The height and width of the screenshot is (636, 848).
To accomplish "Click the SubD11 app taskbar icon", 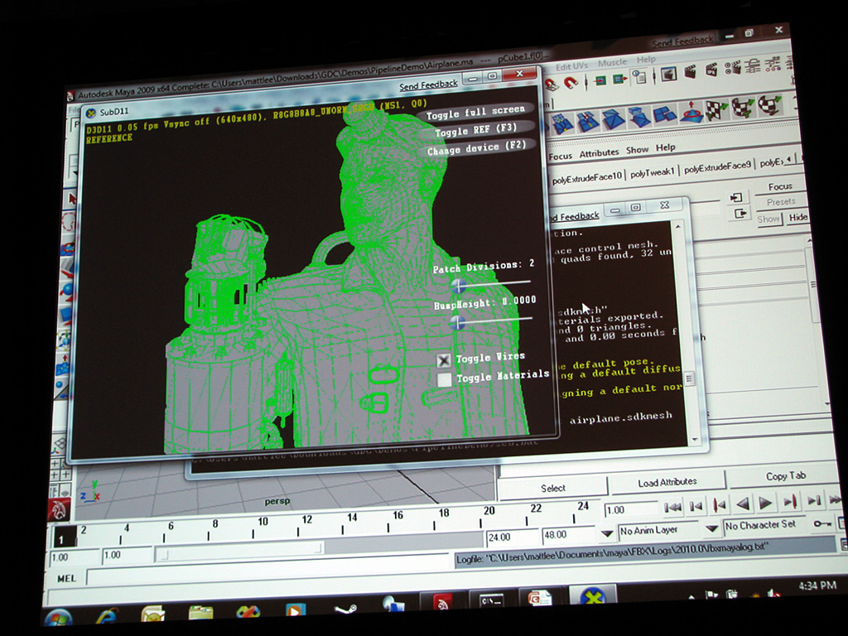I will coord(593,596).
